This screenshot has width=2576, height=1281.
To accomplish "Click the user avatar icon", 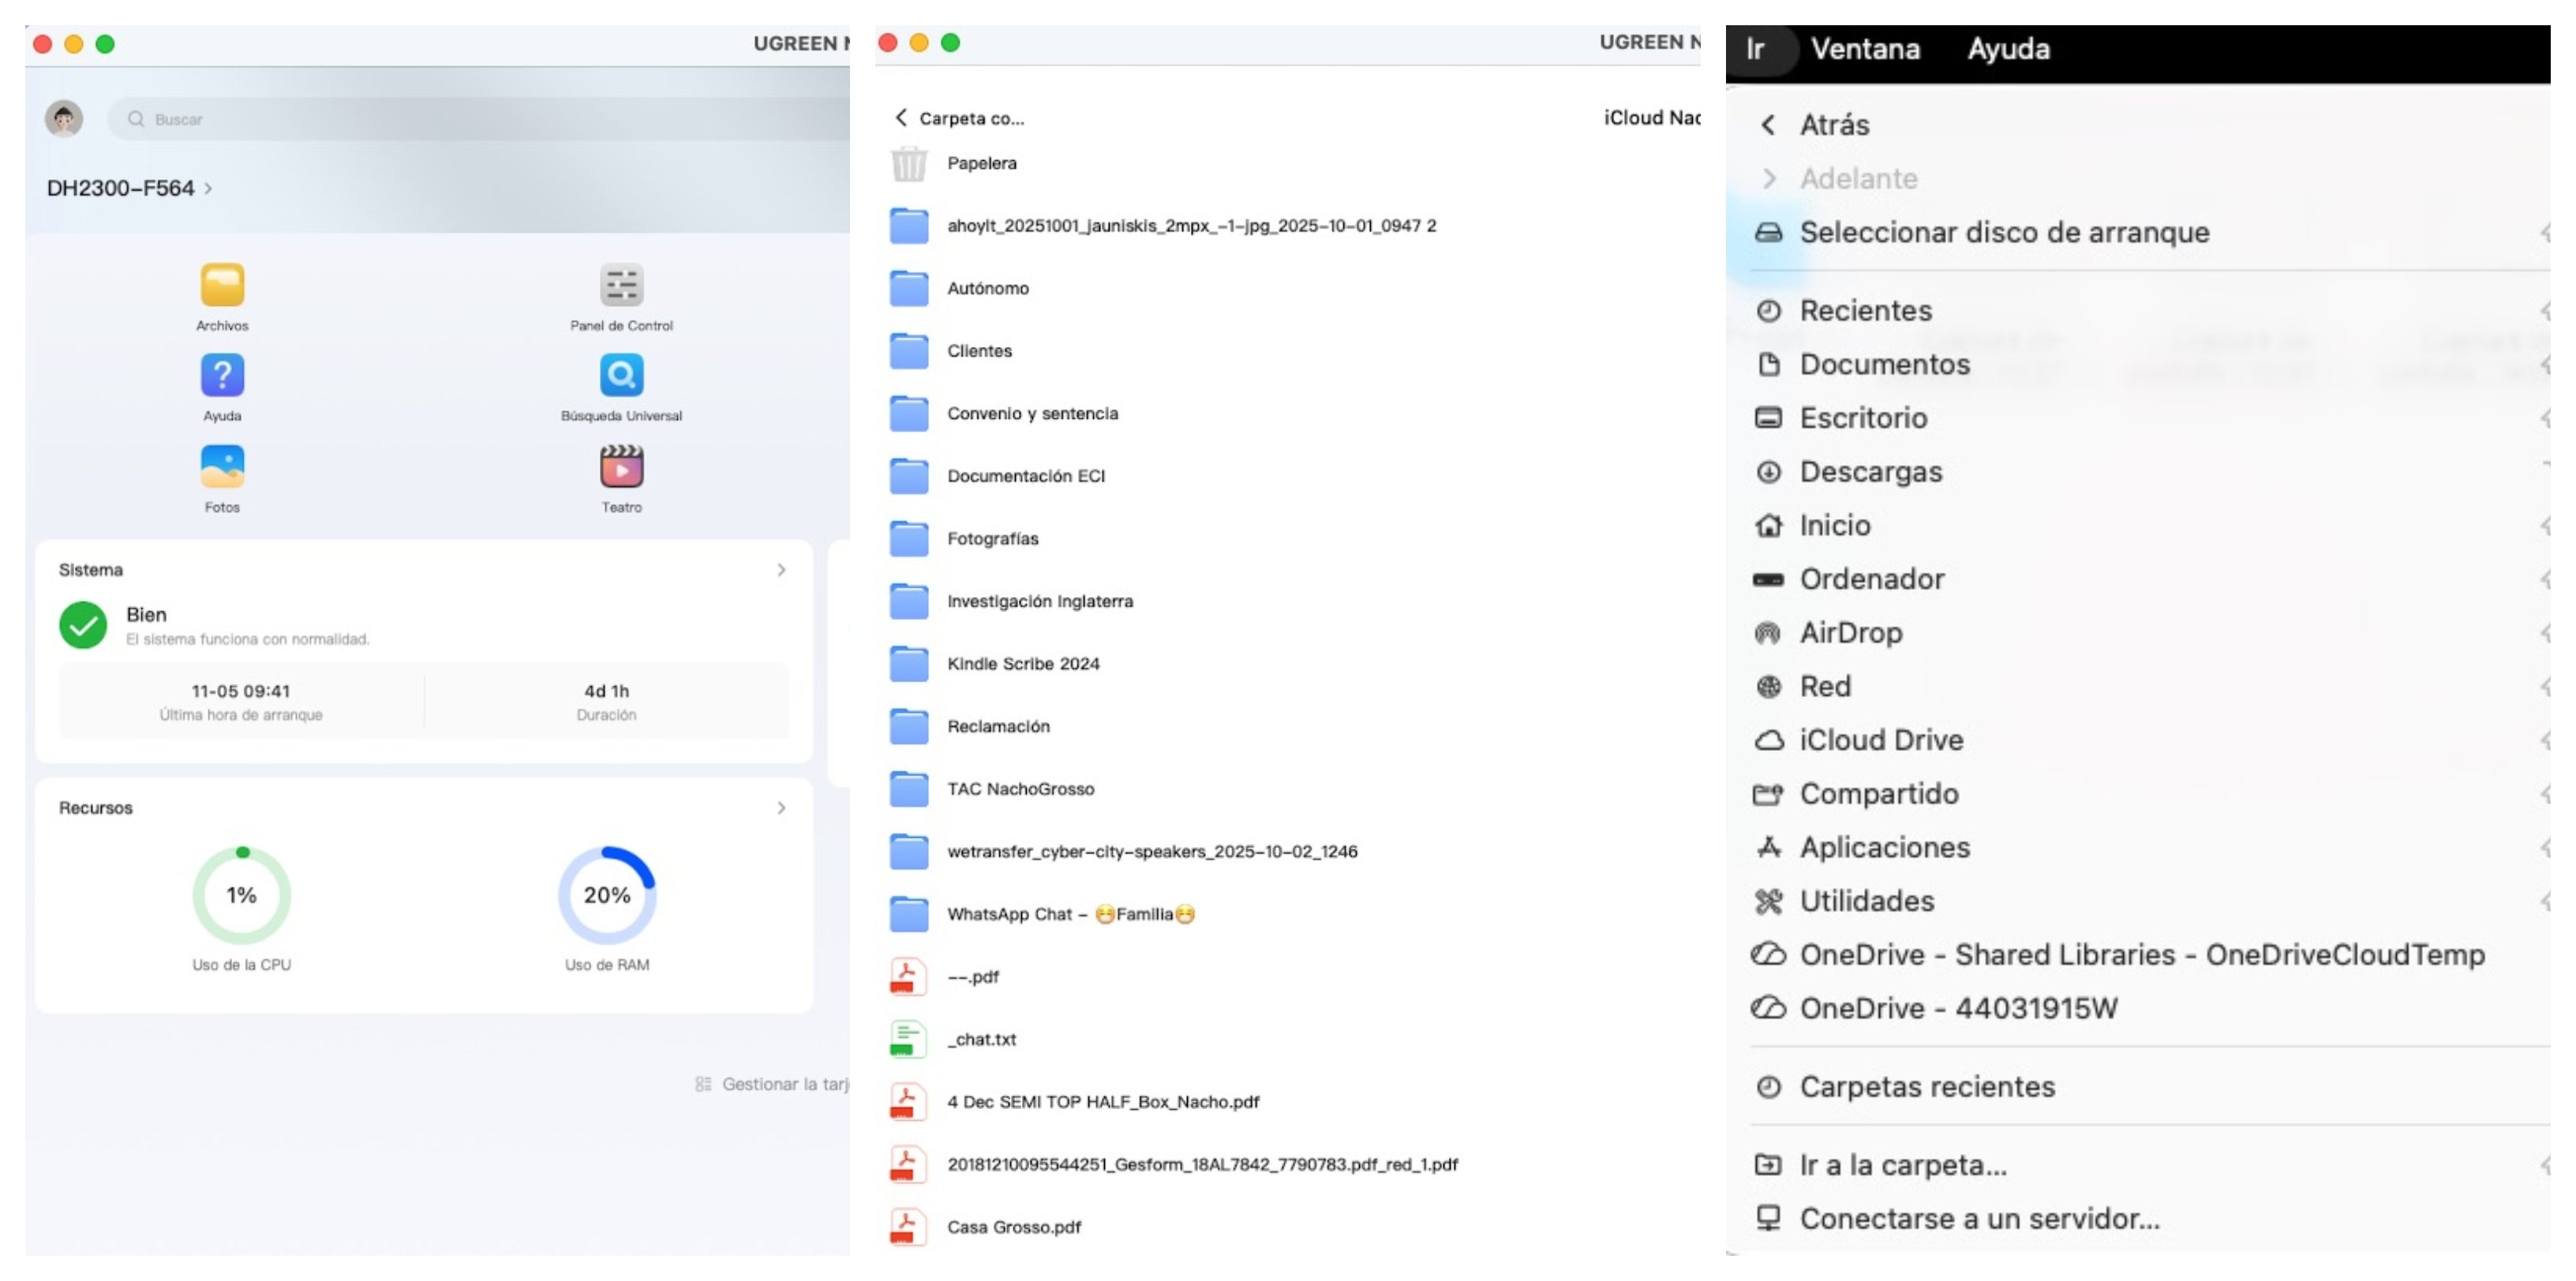I will click(x=64, y=119).
